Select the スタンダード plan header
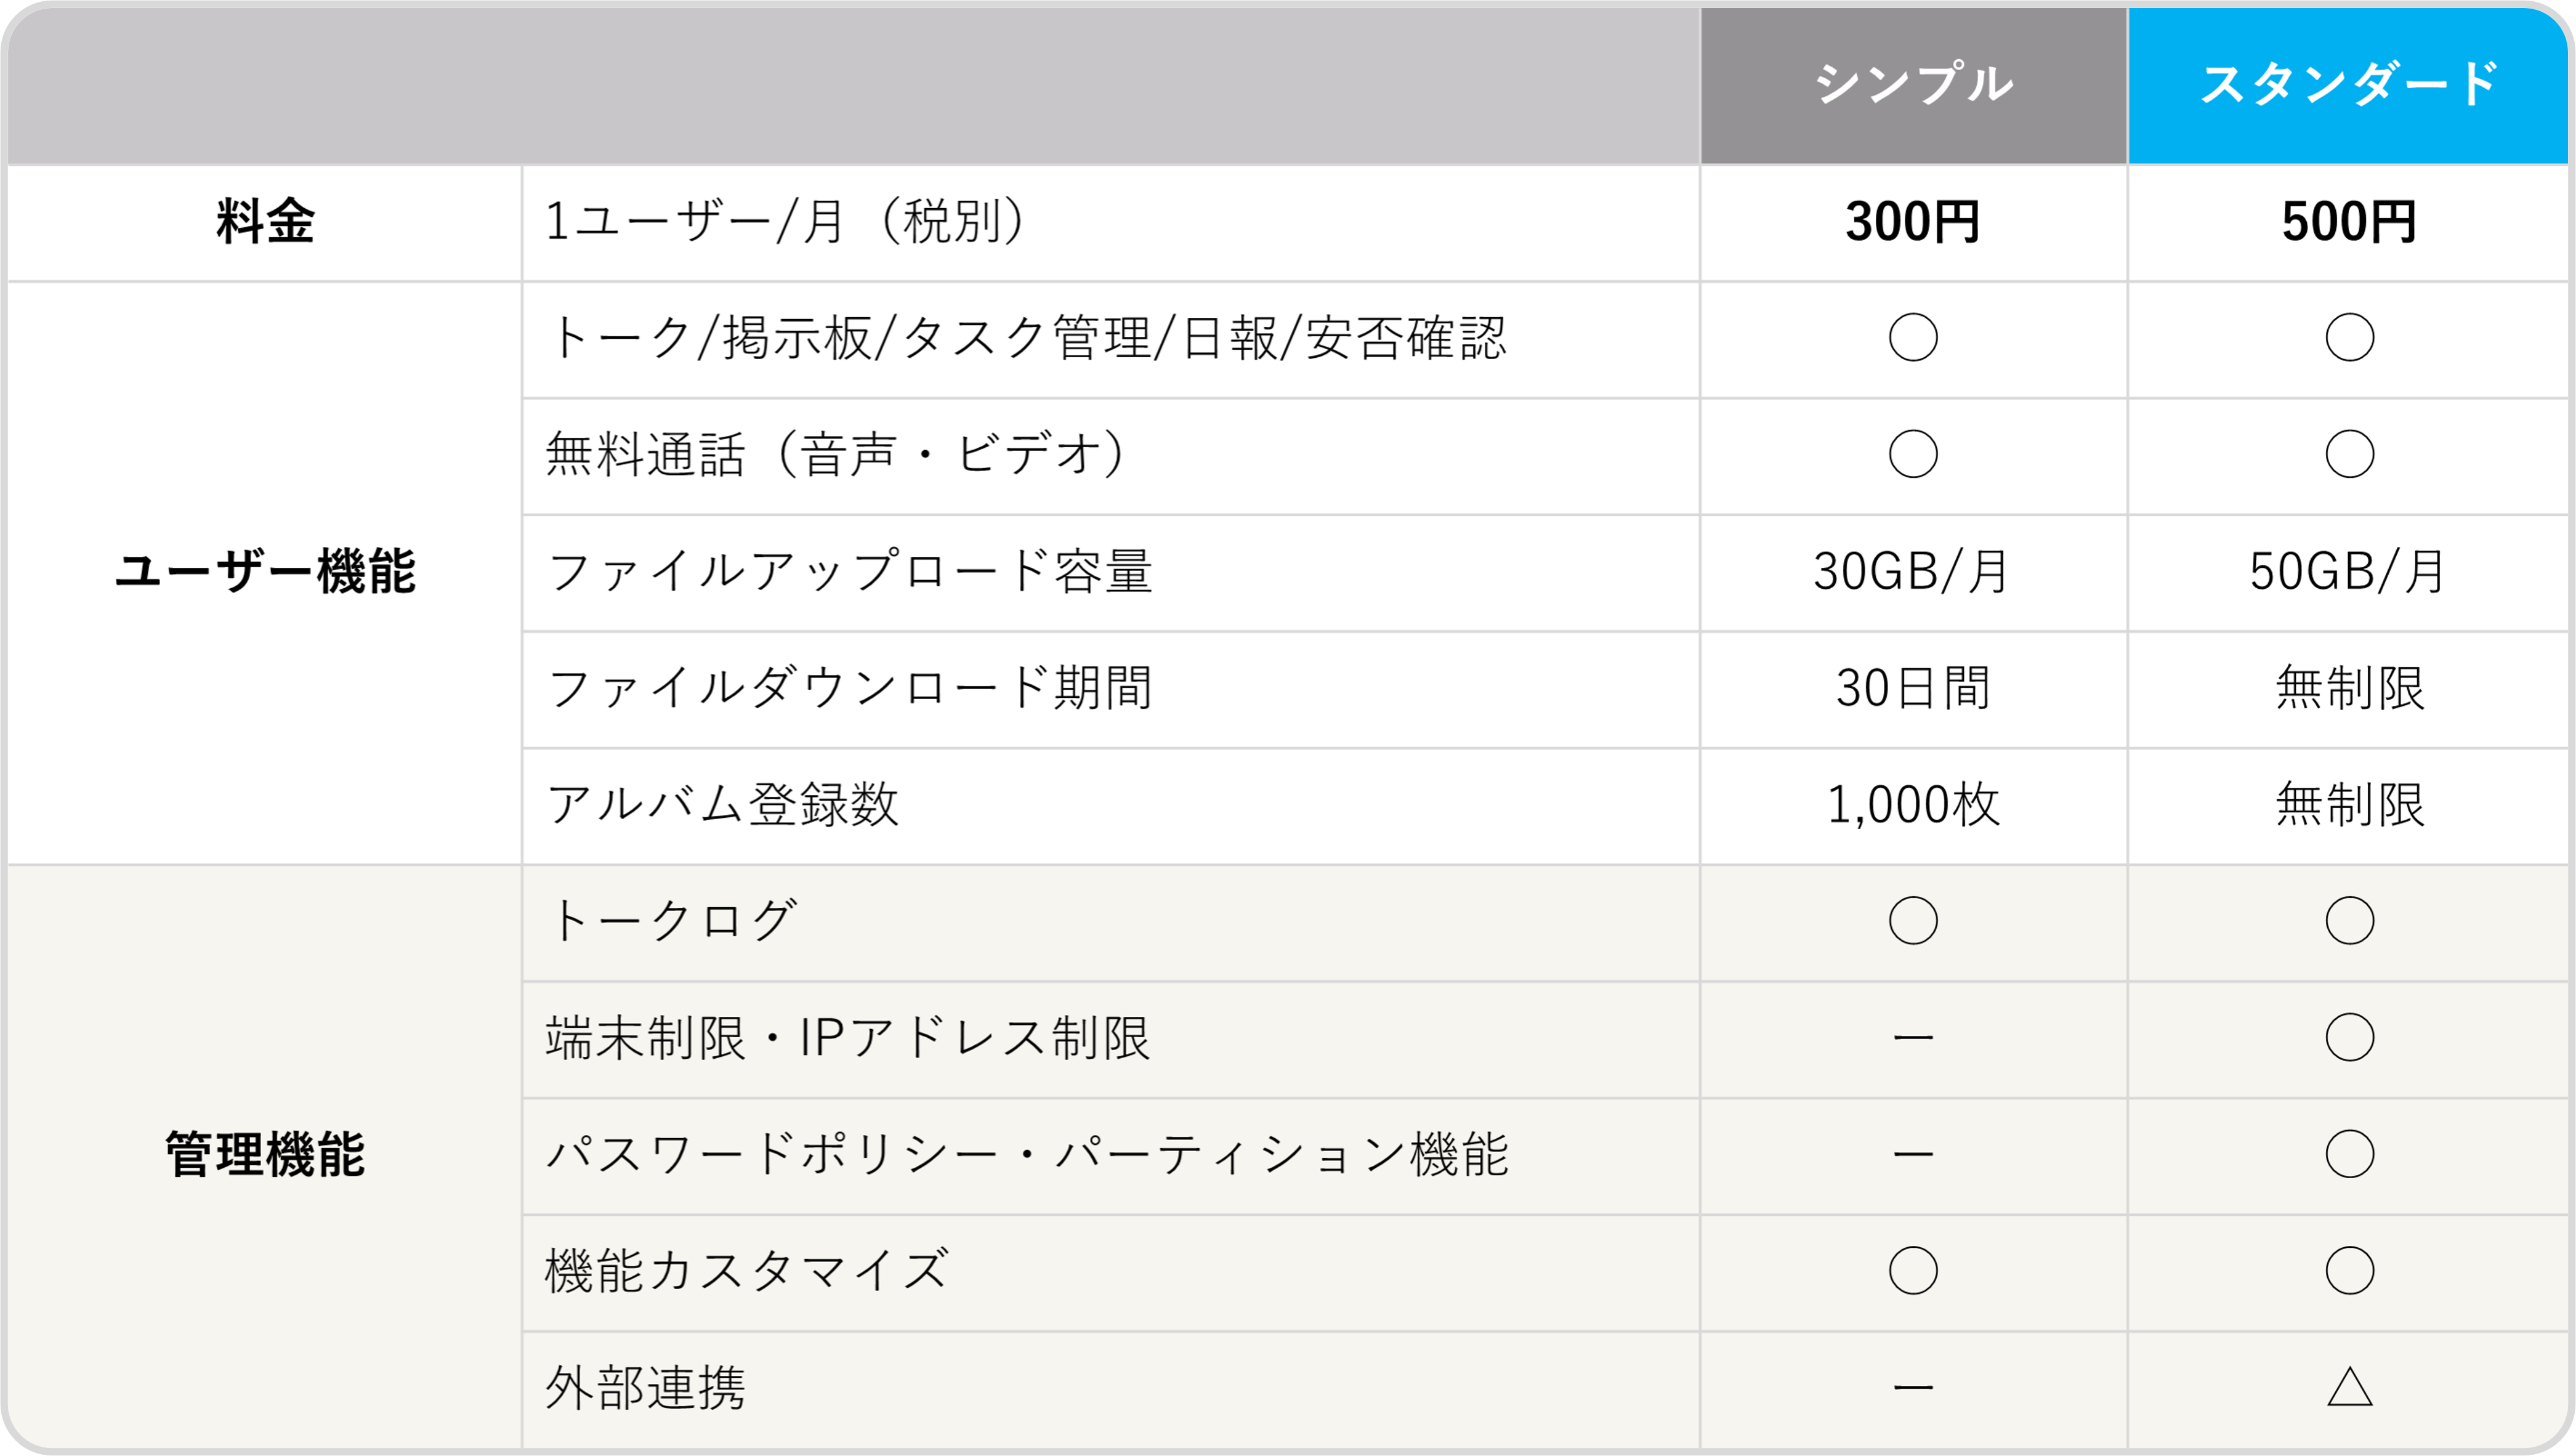This screenshot has width=2576, height=1456. click(2348, 84)
